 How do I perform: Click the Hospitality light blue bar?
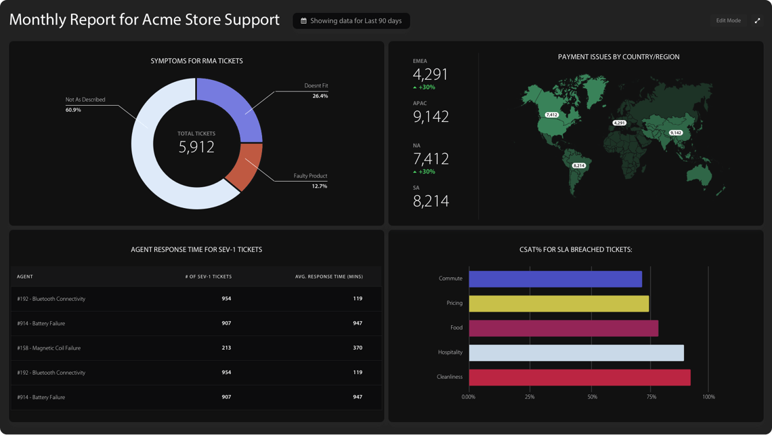click(576, 353)
